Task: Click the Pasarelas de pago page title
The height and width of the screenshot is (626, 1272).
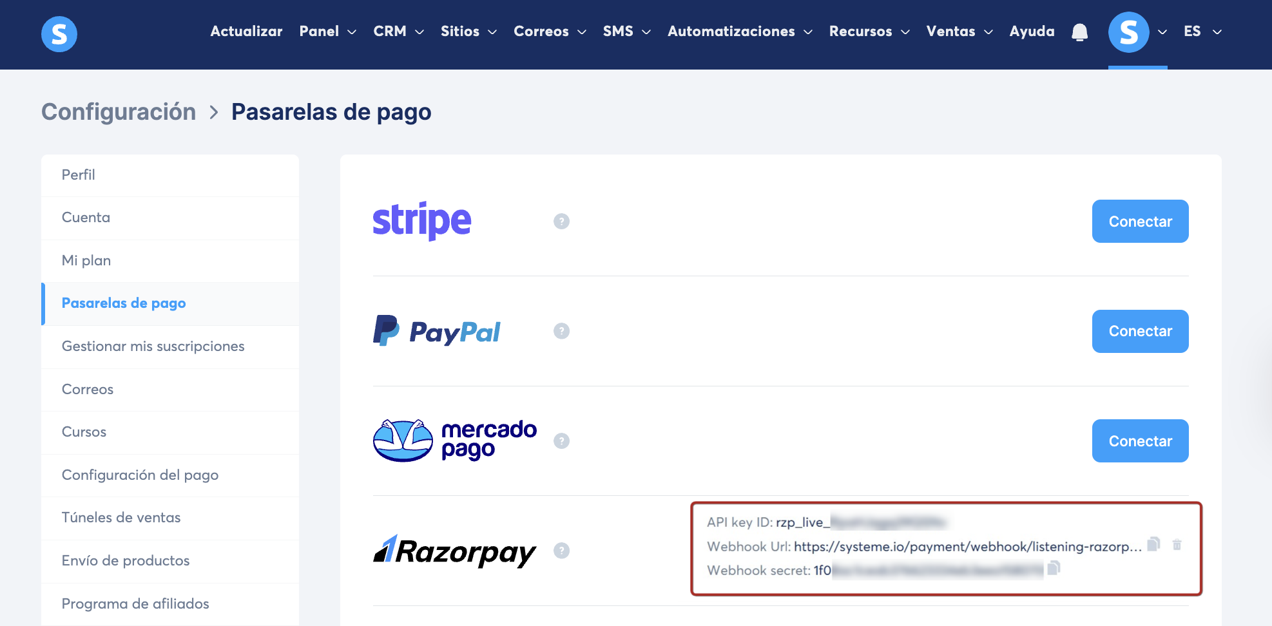Action: tap(331, 112)
